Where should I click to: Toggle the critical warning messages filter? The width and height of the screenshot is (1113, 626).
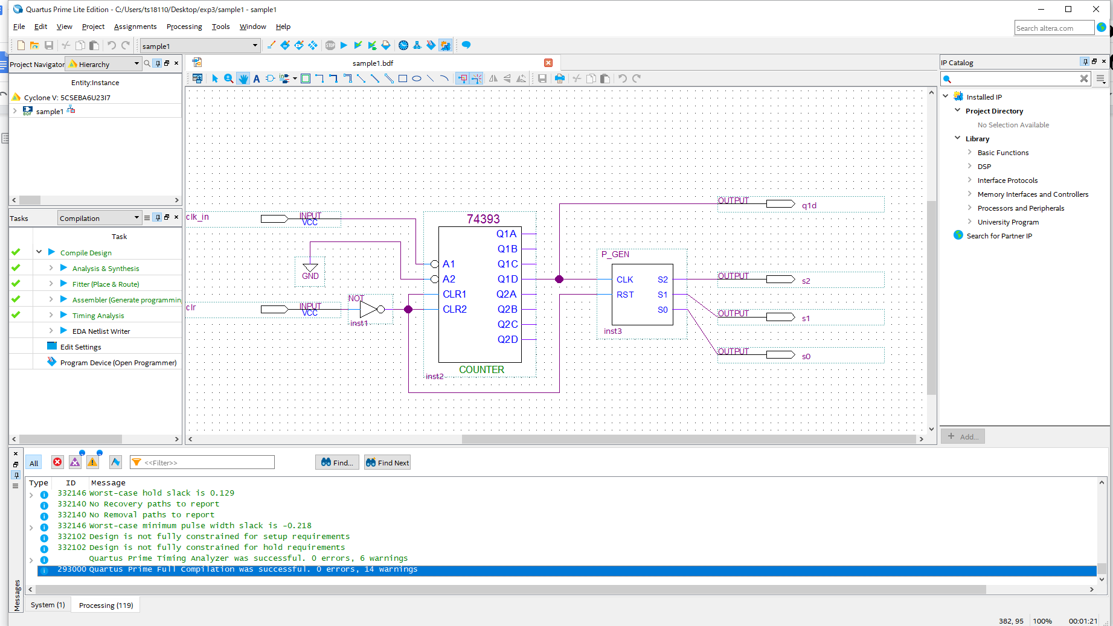(x=75, y=462)
